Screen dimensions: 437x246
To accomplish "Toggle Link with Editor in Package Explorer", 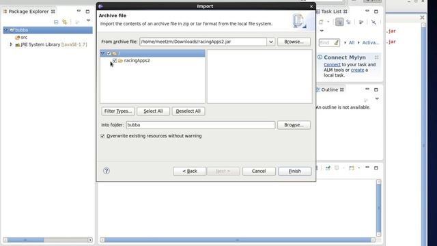I will [x=65, y=22].
